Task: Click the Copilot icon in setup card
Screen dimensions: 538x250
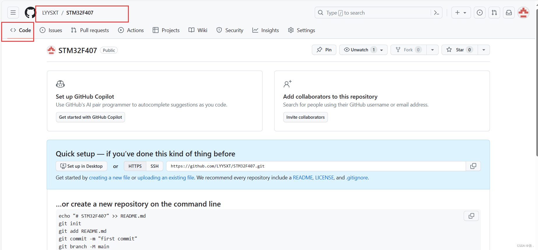Action: (60, 84)
